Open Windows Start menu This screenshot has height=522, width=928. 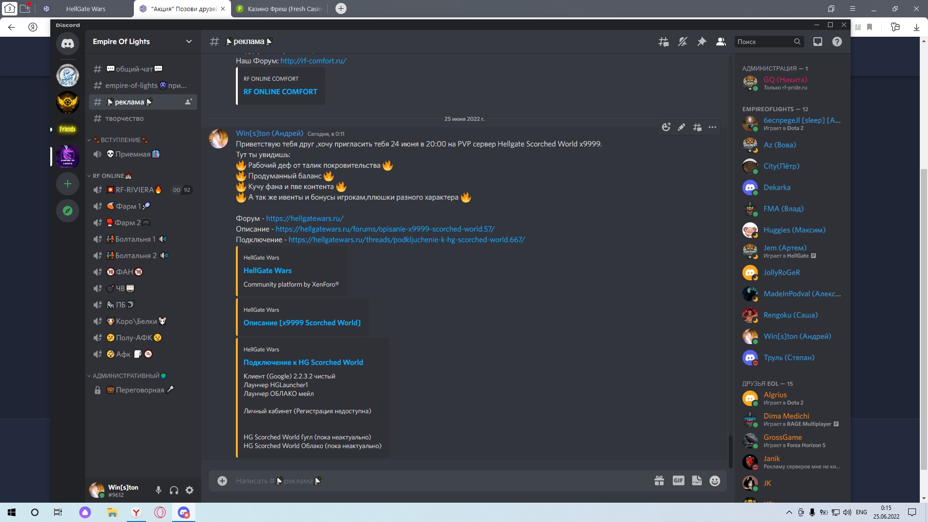12,512
